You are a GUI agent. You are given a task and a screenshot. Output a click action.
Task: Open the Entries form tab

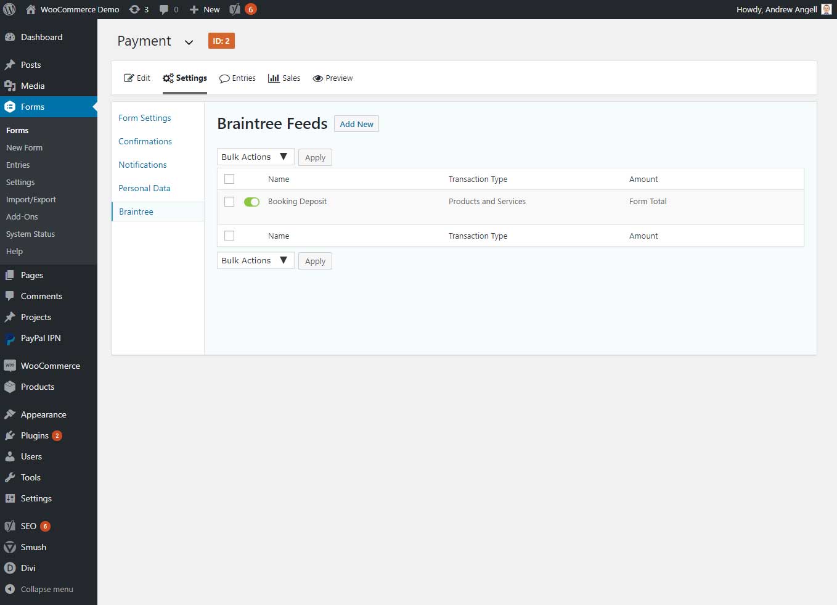point(237,78)
